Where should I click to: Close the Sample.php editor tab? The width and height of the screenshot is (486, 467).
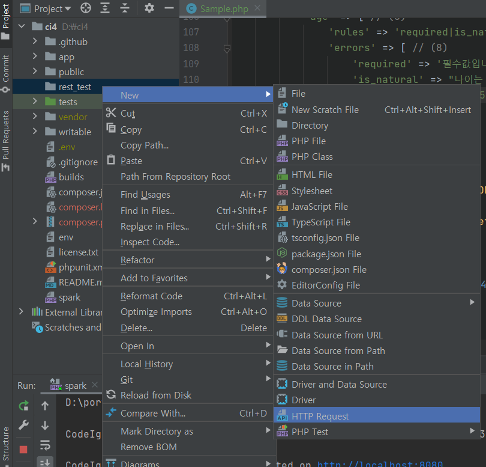pos(257,8)
